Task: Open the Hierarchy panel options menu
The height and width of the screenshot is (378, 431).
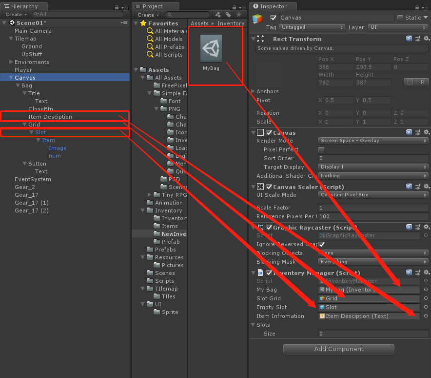Action: [x=125, y=8]
